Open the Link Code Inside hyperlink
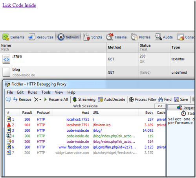Viewport: 196px width, 178px height. [x=19, y=5]
